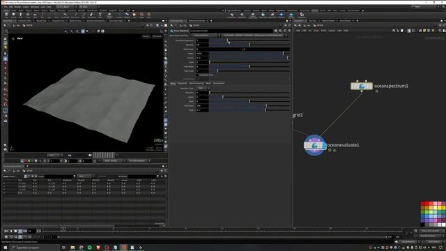This screenshot has height=251, width=446.
Task: Click the Windows Start button
Action: pyautogui.click(x=5, y=248)
